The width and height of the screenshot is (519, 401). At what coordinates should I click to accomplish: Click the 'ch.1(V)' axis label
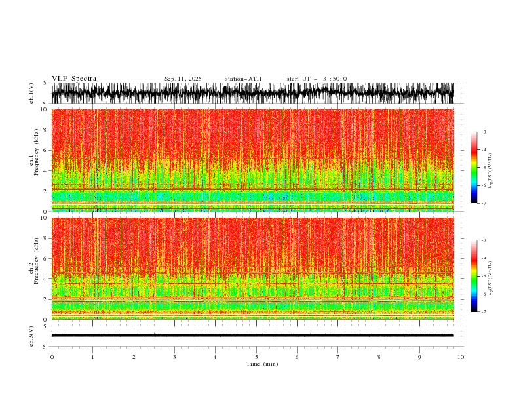[31, 93]
